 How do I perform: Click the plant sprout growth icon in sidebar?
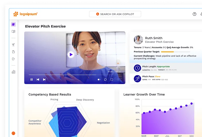click(13, 45)
